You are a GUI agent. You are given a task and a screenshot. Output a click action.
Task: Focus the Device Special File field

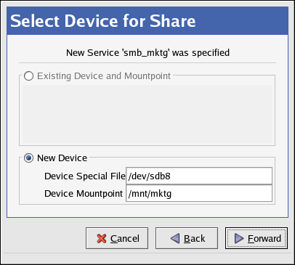coord(199,176)
